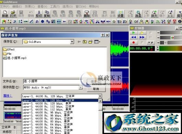Open the 工具(T) menu
The width and height of the screenshot is (182, 134).
coord(55,7)
